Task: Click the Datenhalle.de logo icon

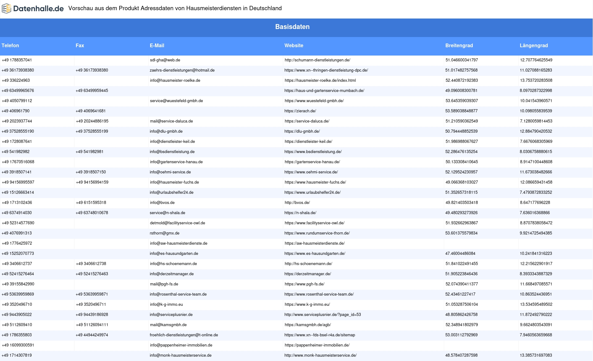Action: [x=6, y=8]
